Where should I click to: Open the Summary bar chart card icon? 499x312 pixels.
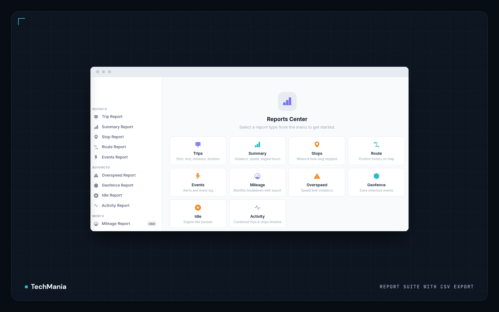pyautogui.click(x=257, y=144)
